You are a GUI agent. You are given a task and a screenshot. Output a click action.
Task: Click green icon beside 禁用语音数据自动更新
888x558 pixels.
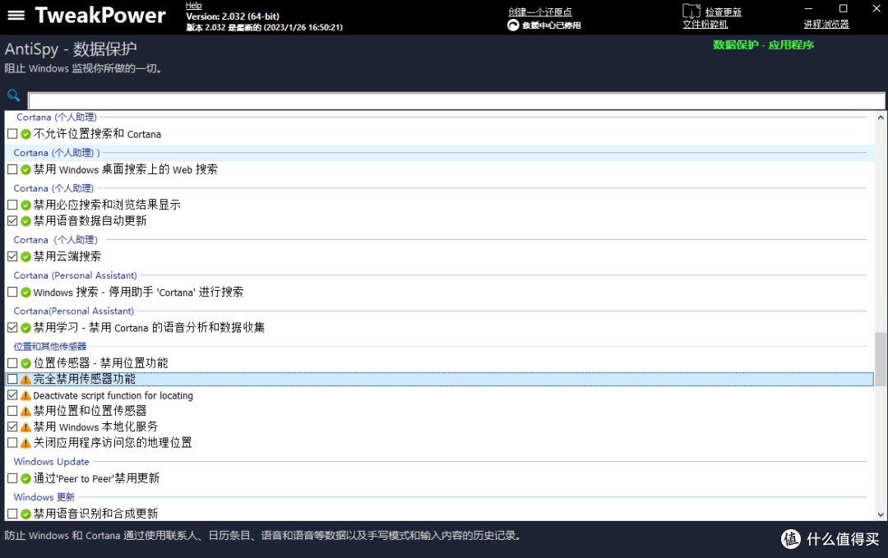[26, 221]
